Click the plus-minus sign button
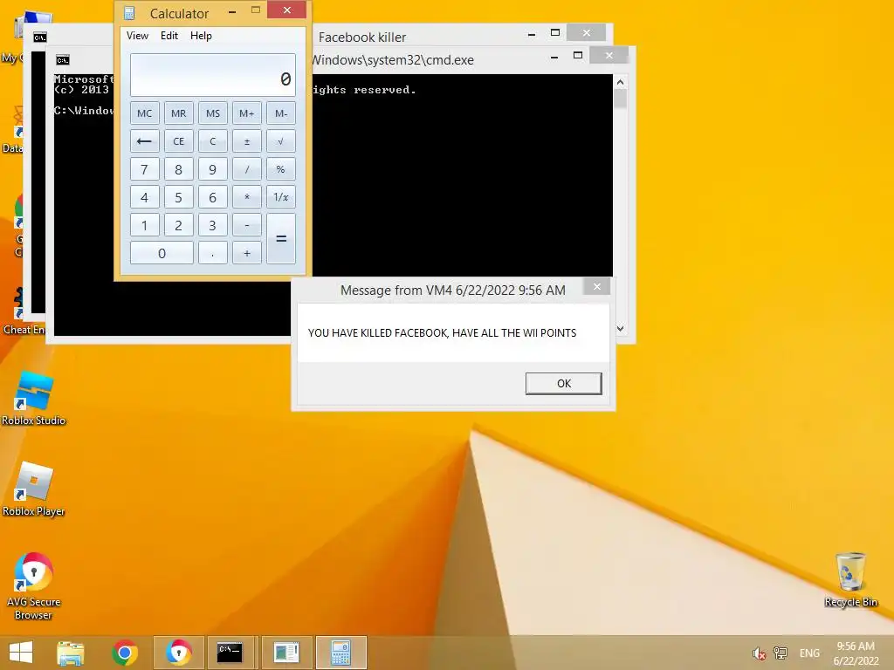 [247, 141]
